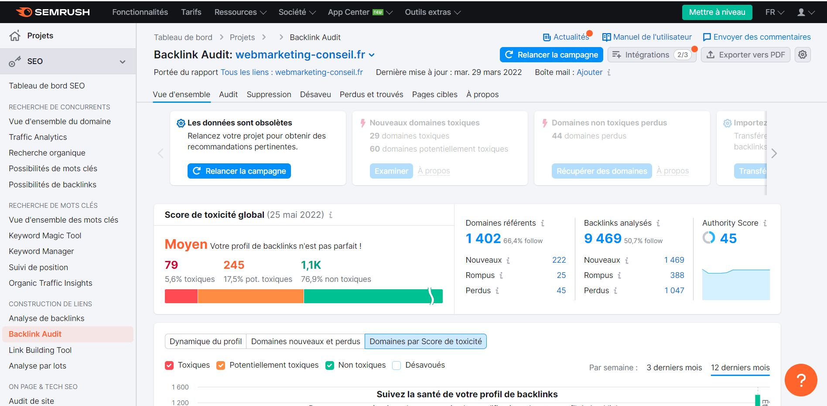
Task: Click the Semrush logo
Action: click(x=53, y=12)
